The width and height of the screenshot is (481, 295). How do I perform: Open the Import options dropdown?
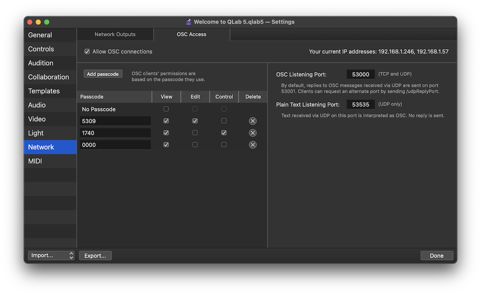pos(51,255)
